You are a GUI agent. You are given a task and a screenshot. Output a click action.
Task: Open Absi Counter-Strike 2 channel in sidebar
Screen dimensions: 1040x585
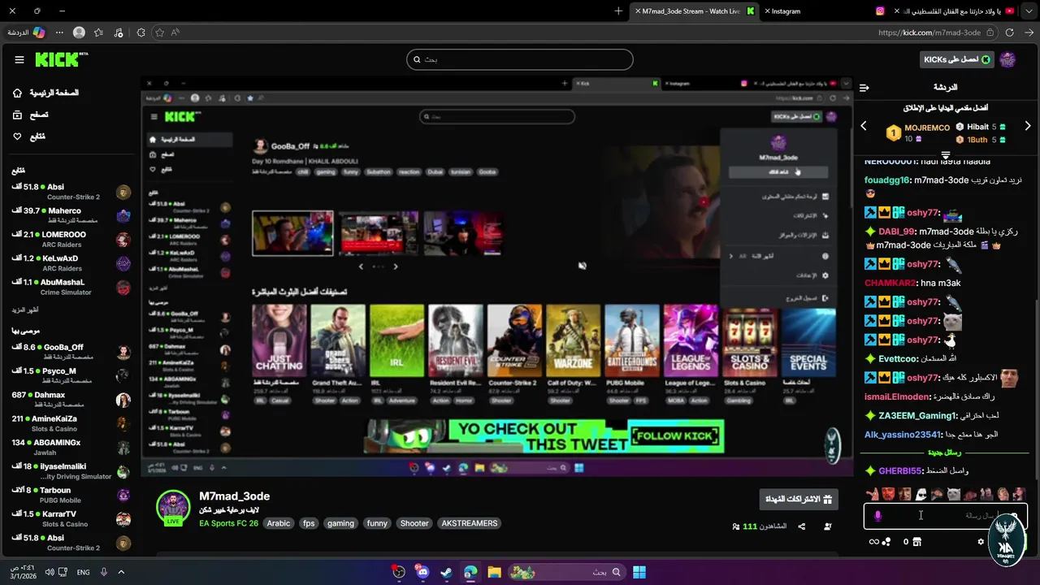(x=71, y=192)
